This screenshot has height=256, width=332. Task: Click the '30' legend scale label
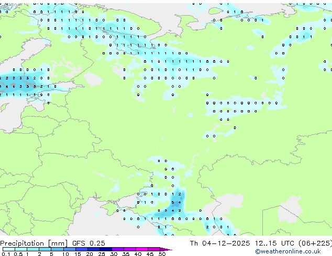[x=114, y=254]
